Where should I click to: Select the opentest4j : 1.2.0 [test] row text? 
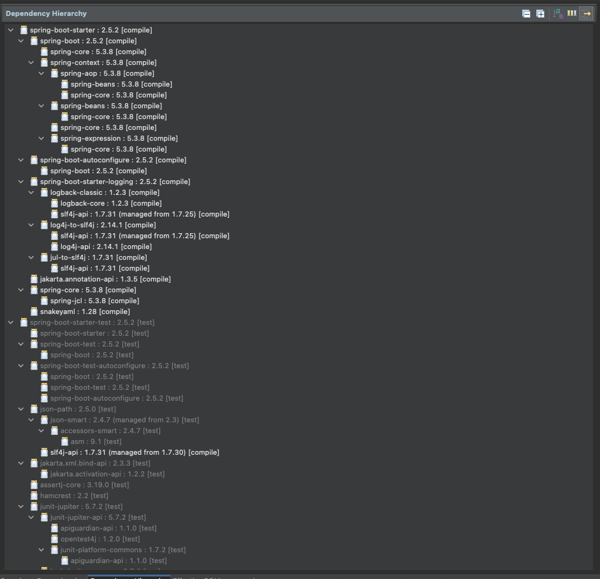click(100, 540)
